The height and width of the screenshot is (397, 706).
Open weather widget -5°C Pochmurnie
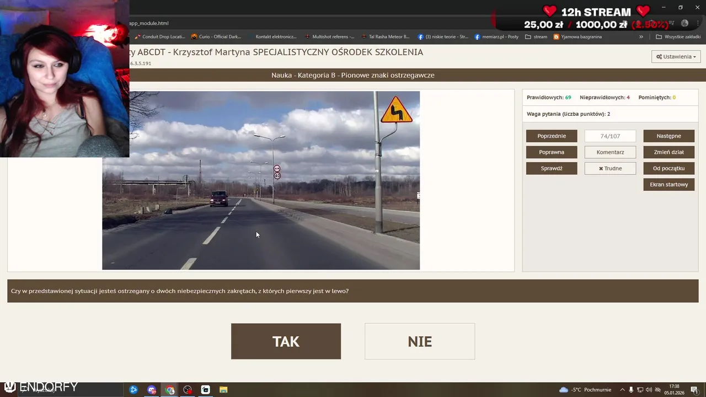tap(586, 390)
